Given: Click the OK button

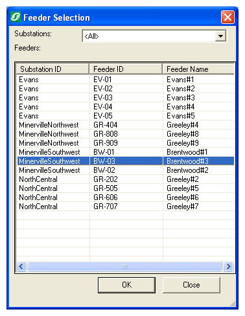Looking at the screenshot, I should (x=126, y=285).
